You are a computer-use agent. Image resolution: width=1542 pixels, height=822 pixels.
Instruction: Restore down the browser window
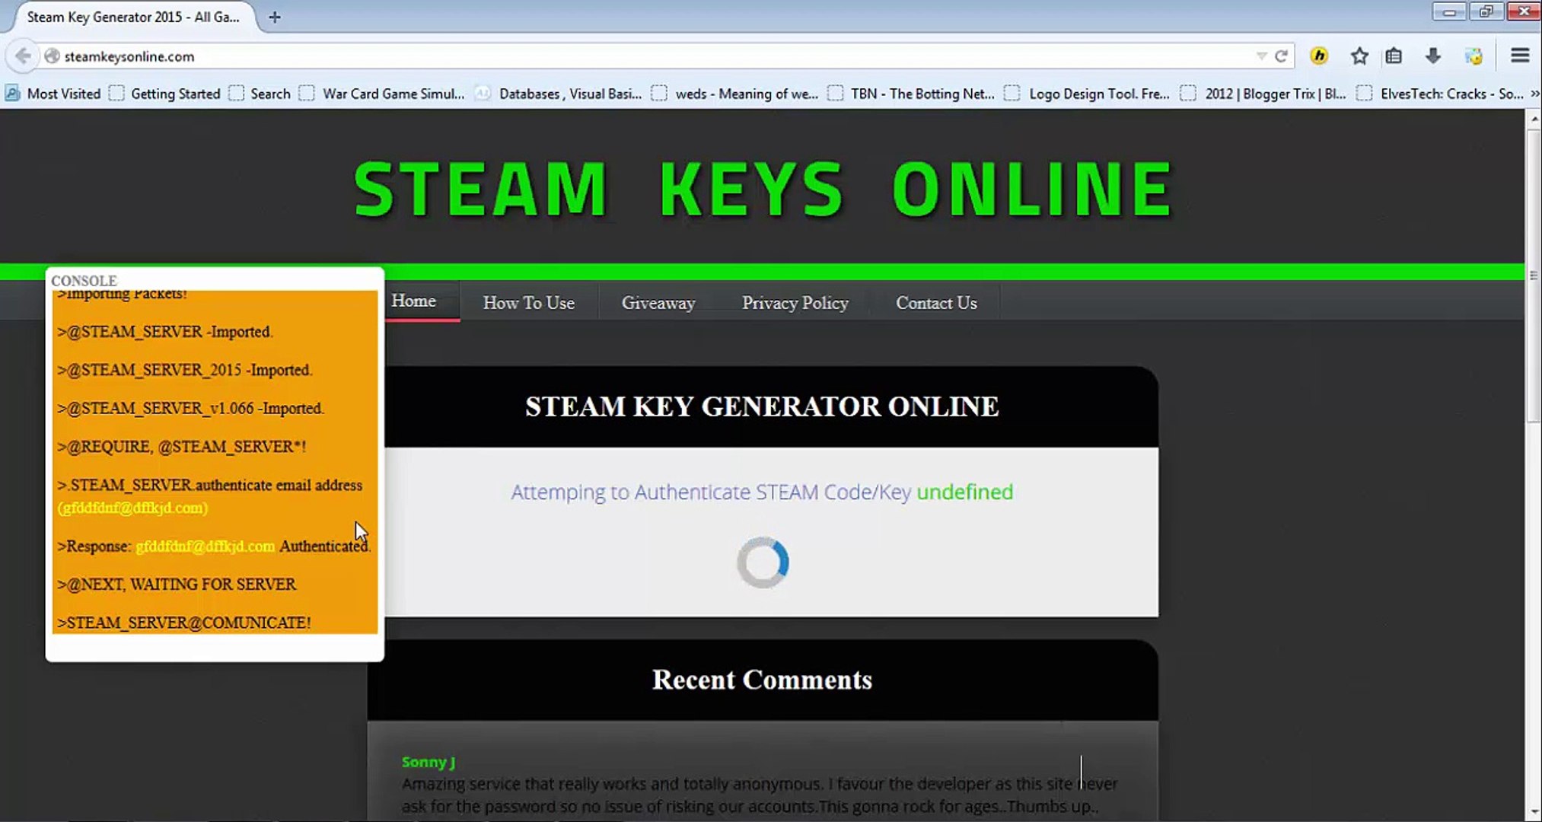tap(1486, 11)
